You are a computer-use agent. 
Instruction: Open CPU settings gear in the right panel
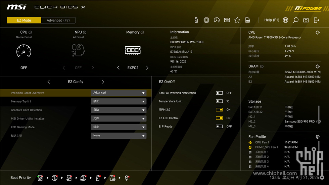coord(318,33)
